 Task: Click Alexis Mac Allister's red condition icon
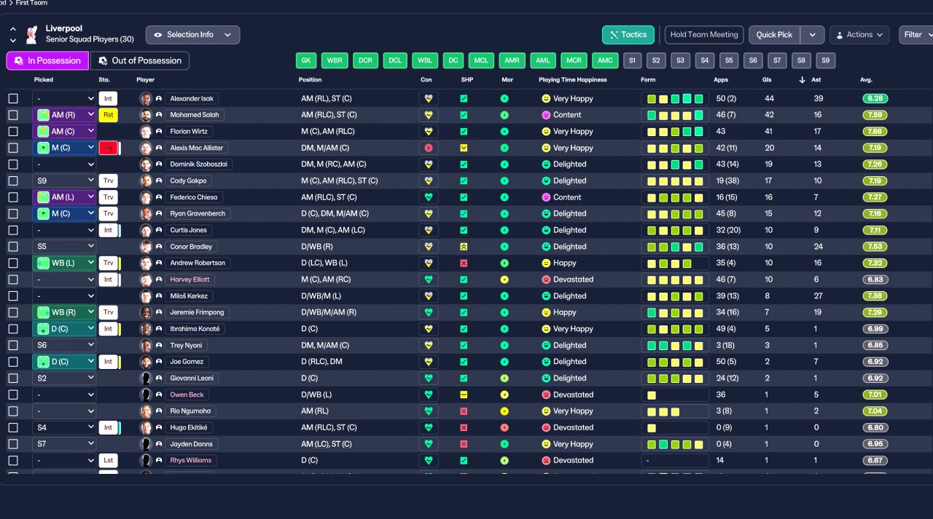click(x=429, y=148)
